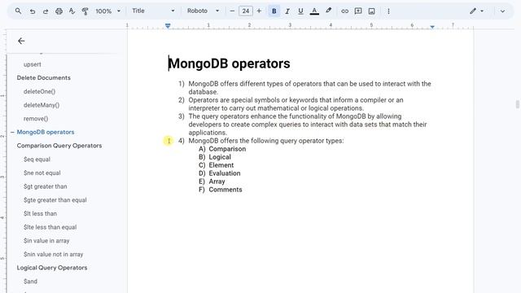Click the Comments list item

(225, 190)
